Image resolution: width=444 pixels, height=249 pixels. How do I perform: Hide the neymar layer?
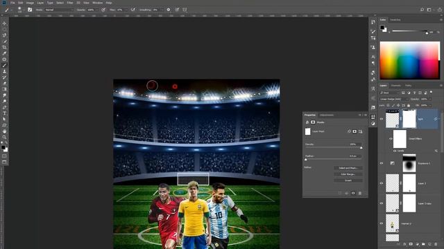382,223
